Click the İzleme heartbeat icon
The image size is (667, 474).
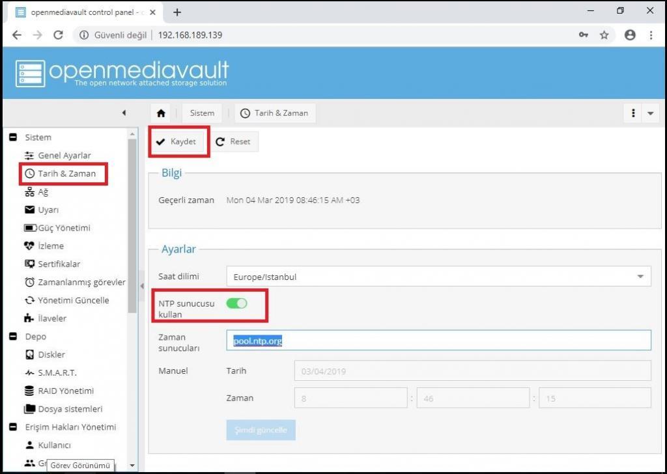tap(29, 245)
